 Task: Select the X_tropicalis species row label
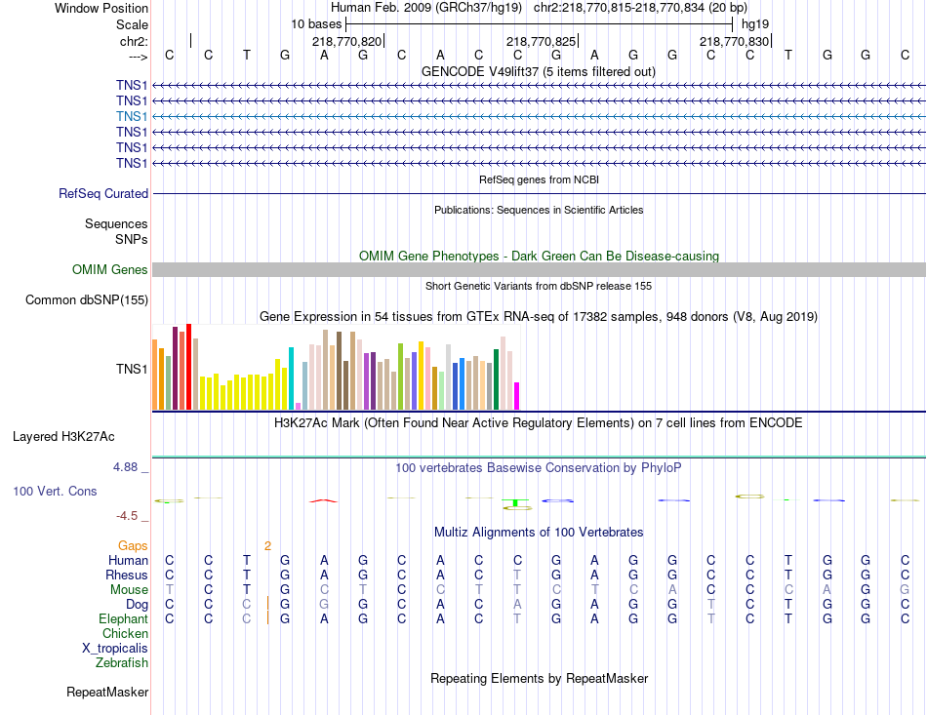pyautogui.click(x=115, y=649)
